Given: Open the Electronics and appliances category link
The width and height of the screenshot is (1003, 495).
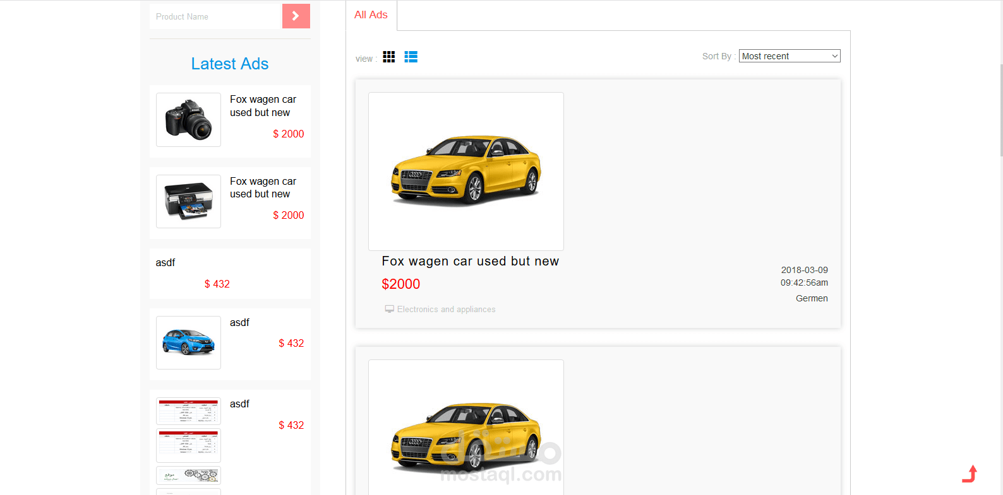Looking at the screenshot, I should 446,310.
